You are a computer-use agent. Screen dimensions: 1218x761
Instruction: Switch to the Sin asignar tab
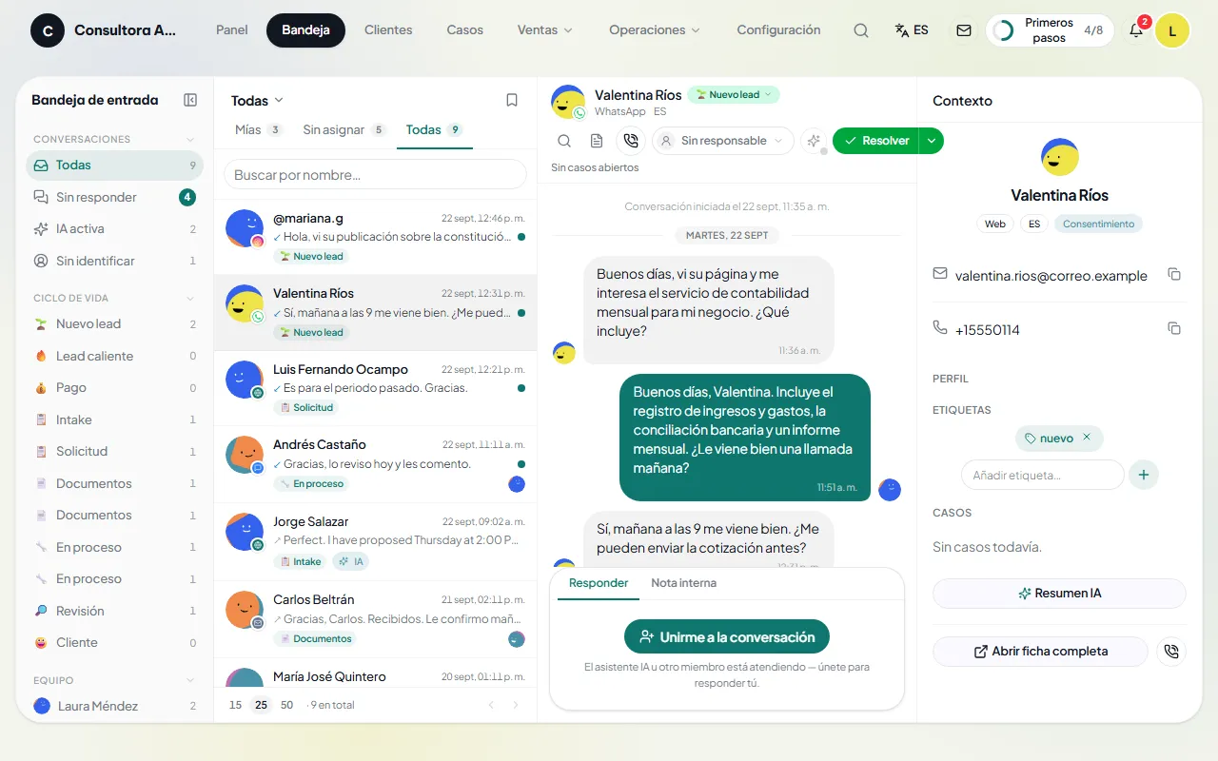pyautogui.click(x=344, y=130)
